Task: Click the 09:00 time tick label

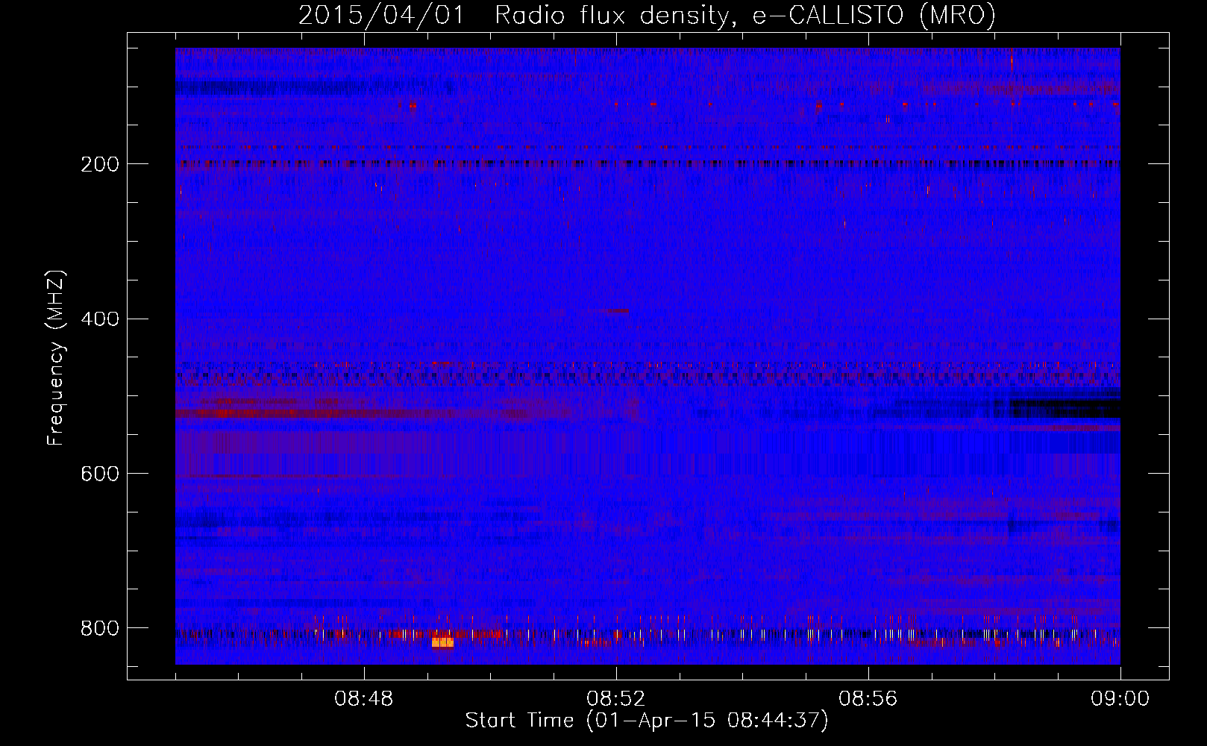Action: pyautogui.click(x=1120, y=699)
